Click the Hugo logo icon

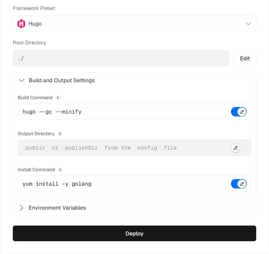(x=21, y=24)
